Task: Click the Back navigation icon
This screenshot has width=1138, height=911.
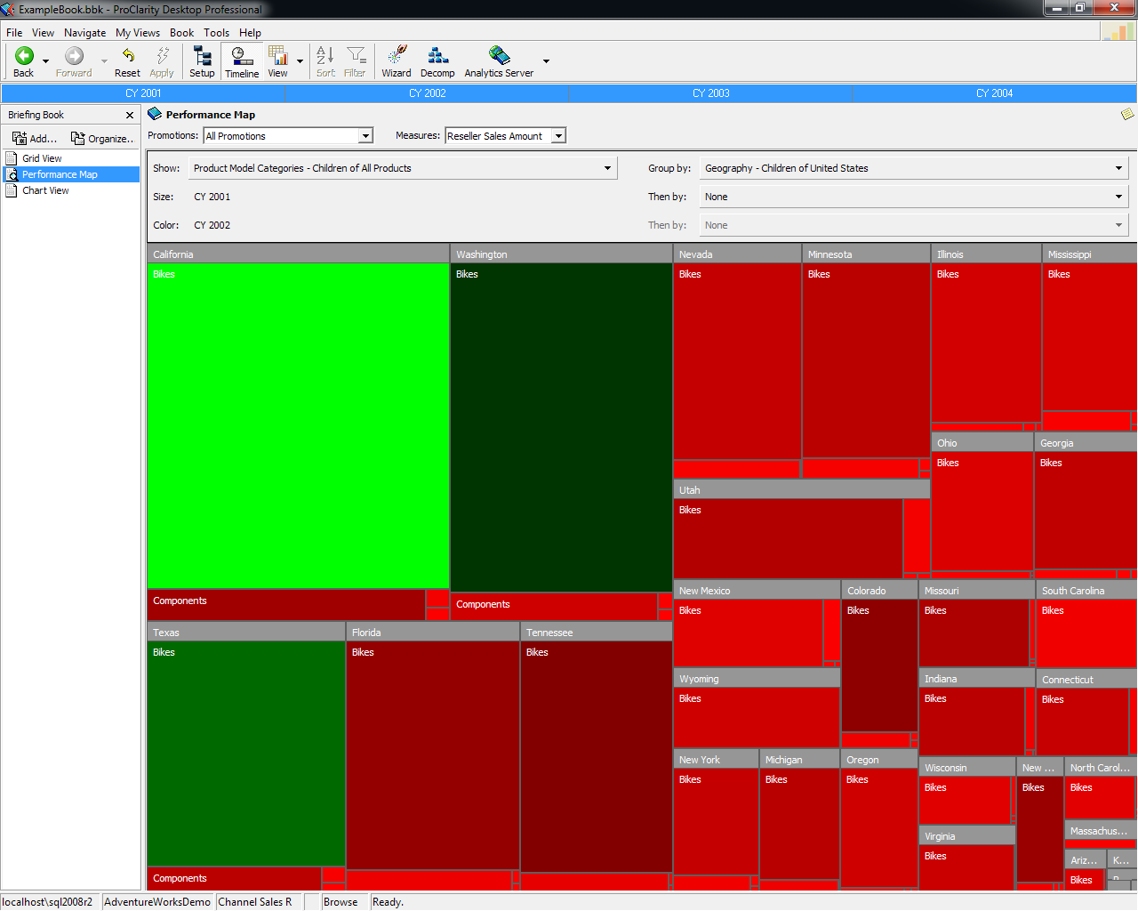Action: coord(24,57)
